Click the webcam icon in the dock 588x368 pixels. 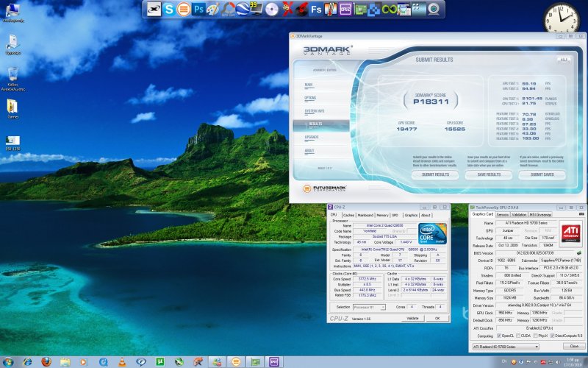tap(434, 9)
